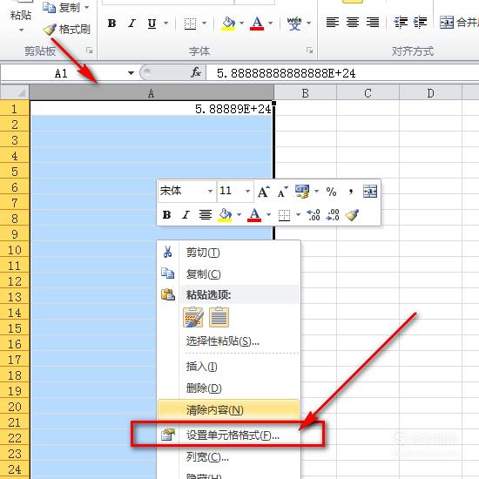Click the 粘贴 paste button
This screenshot has height=479, width=479.
pos(21,15)
